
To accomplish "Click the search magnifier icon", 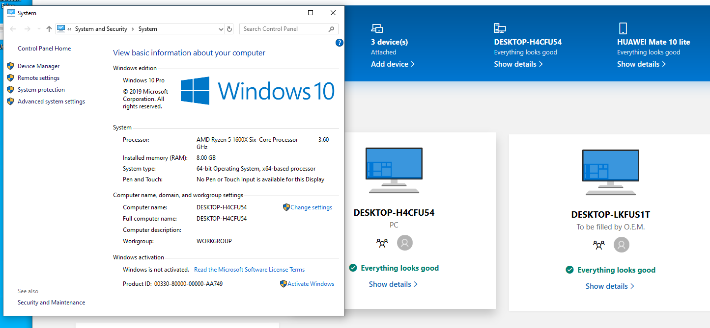I will [332, 29].
